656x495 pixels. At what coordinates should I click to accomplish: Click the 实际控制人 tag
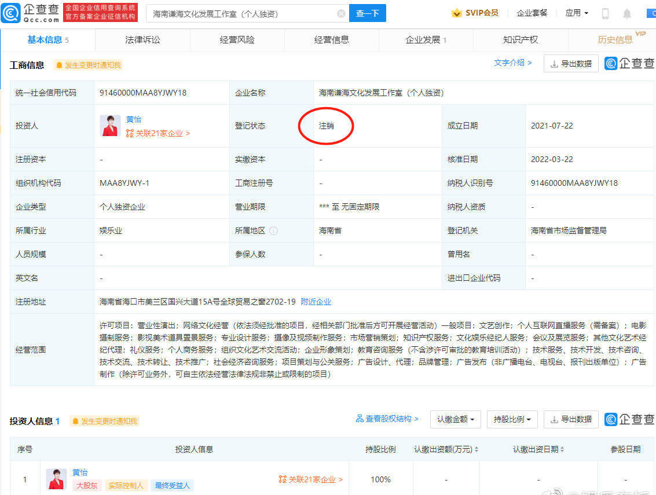tap(126, 485)
